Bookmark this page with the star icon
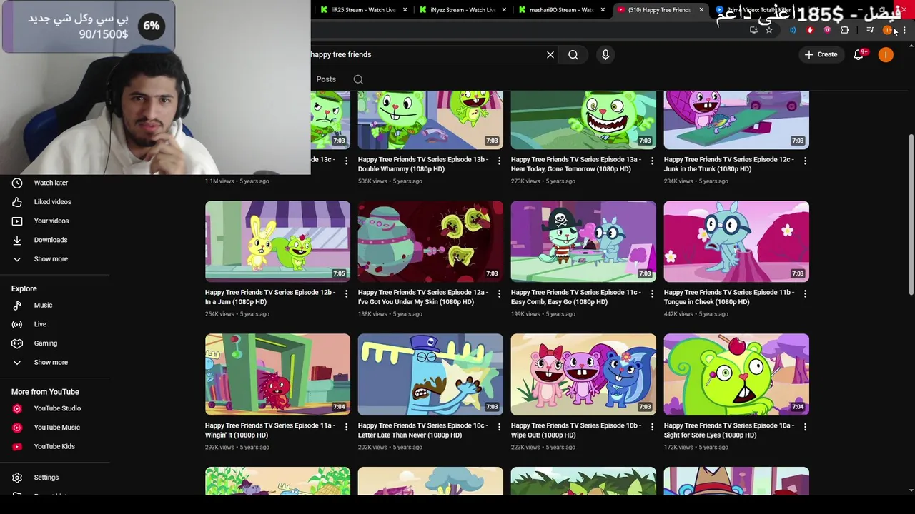The height and width of the screenshot is (514, 915). click(x=769, y=30)
